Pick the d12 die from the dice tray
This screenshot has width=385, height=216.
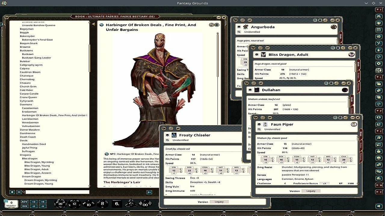pyautogui.click(x=75, y=204)
